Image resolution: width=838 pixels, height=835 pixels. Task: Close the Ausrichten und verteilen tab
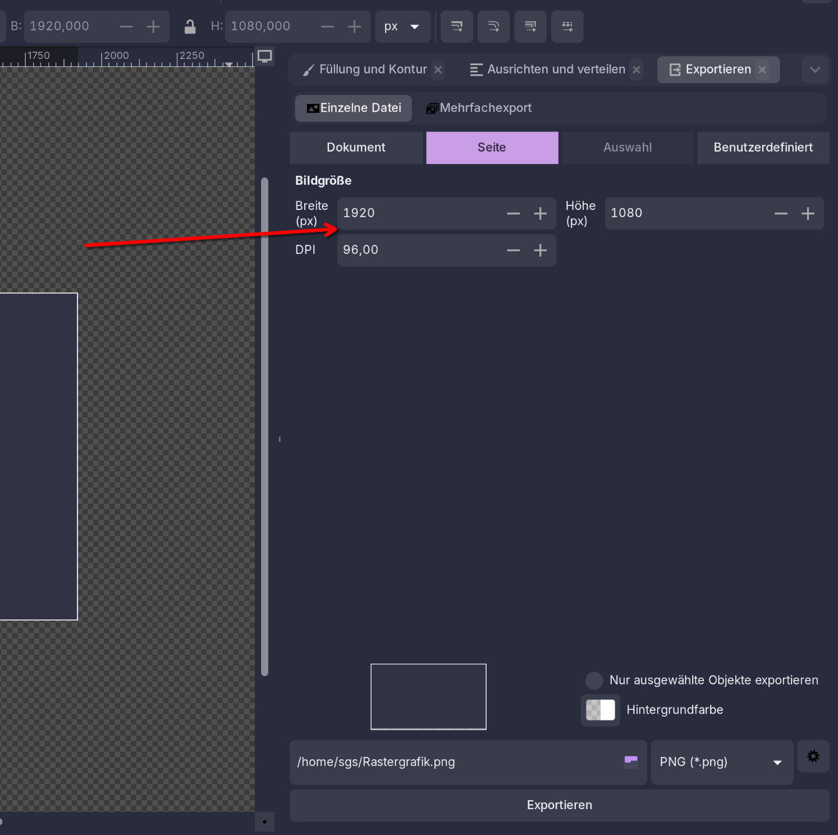(636, 70)
